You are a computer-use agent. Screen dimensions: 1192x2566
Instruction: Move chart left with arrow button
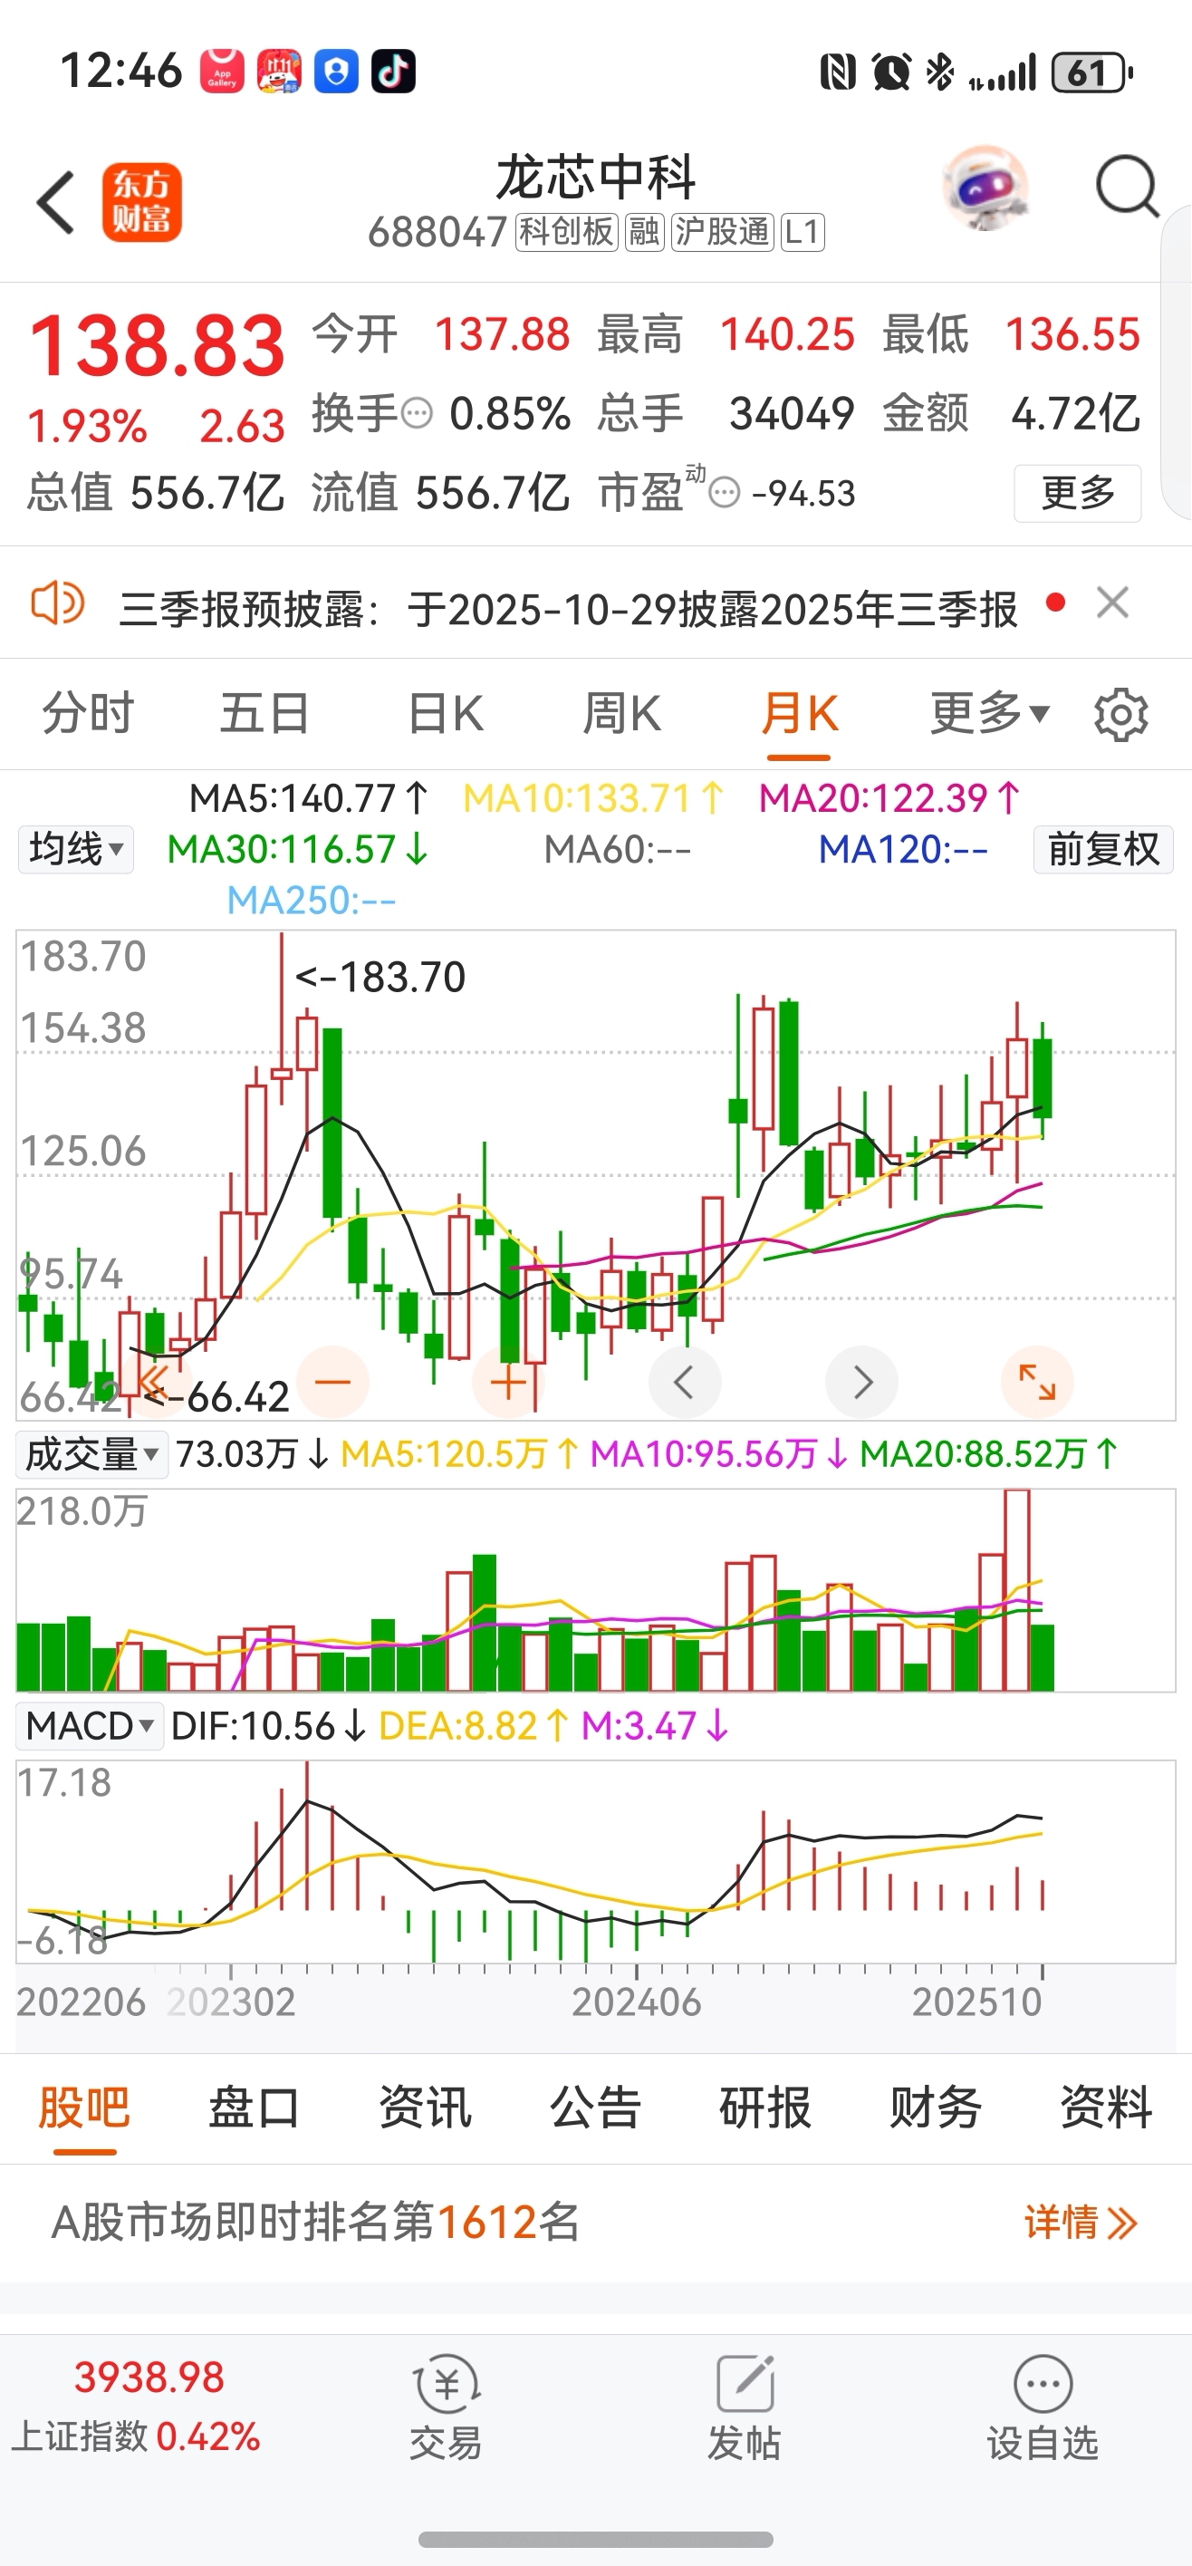tap(684, 1382)
